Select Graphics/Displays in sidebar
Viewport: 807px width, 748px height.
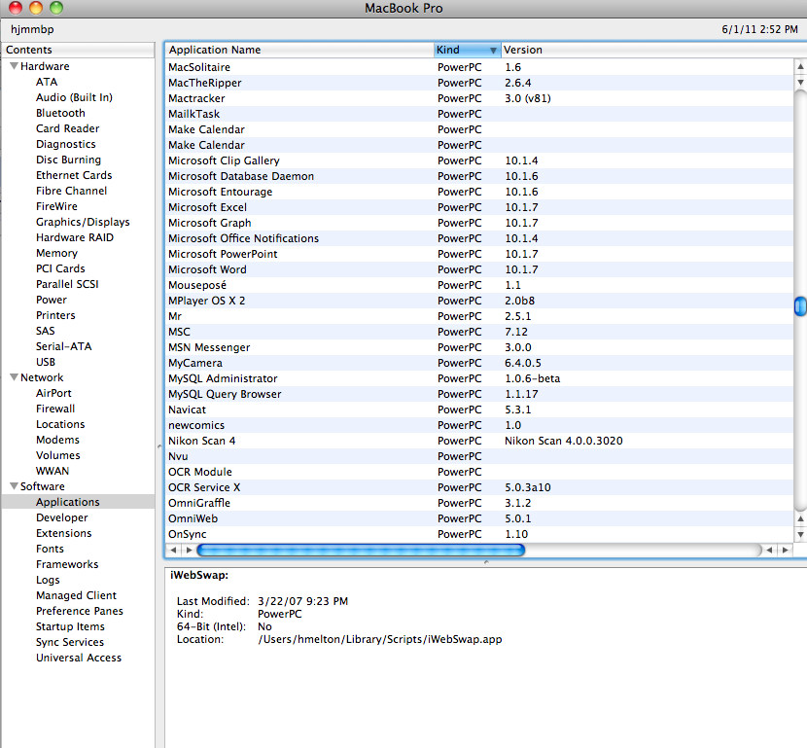pyautogui.click(x=83, y=222)
